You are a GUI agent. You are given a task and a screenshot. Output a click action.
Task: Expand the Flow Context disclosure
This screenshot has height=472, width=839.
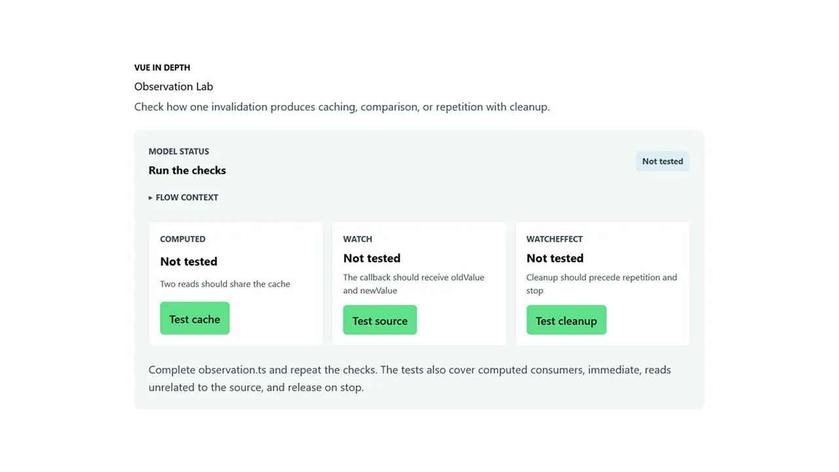pyautogui.click(x=184, y=197)
